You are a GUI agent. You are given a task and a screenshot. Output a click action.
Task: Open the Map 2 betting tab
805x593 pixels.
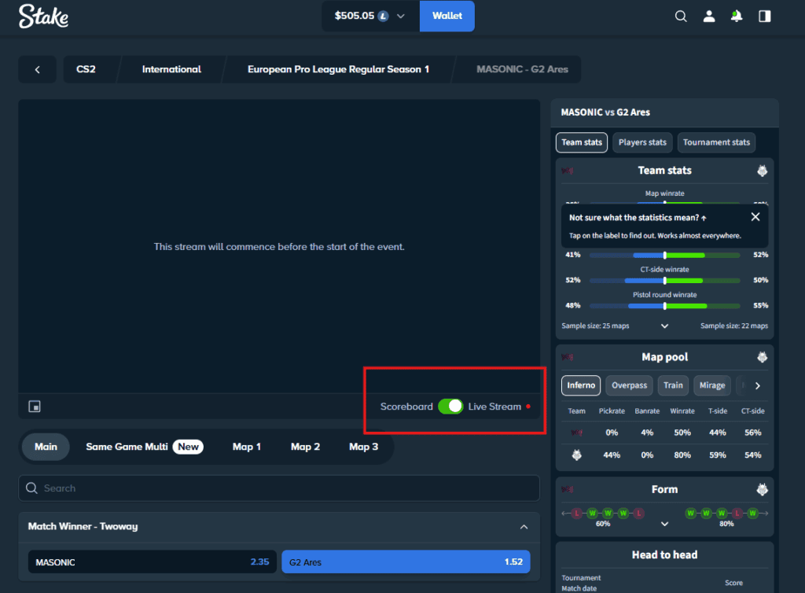click(305, 446)
